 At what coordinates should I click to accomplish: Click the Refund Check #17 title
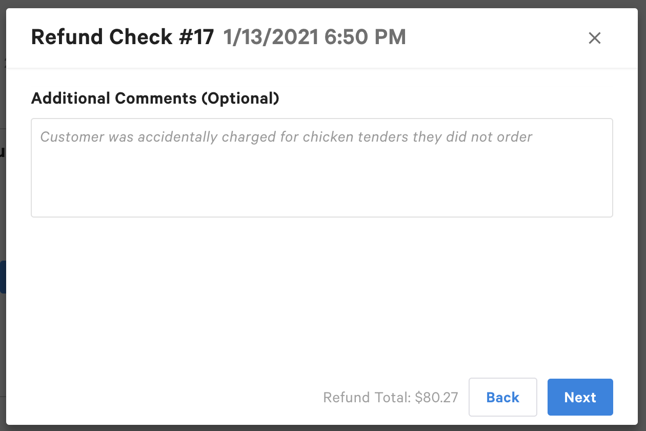(x=123, y=36)
